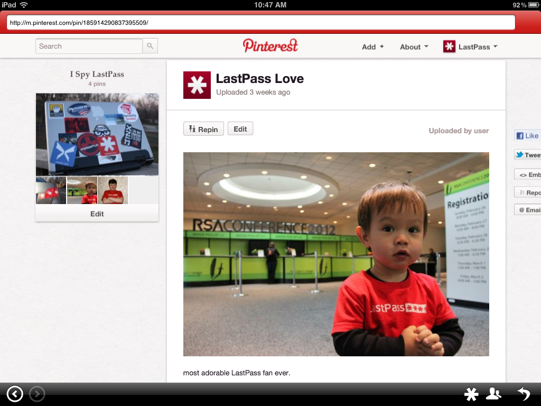Image resolution: width=541 pixels, height=406 pixels.
Task: Click the Facebook Like button
Action: click(x=527, y=136)
